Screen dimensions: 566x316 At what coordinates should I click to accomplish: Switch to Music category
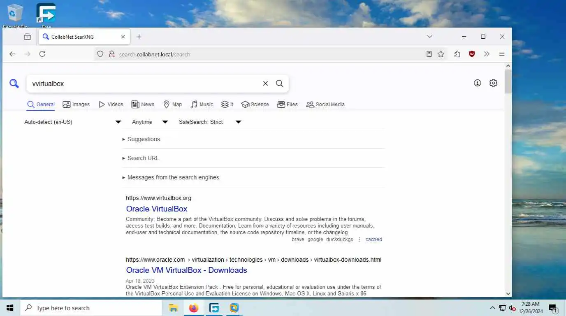(202, 105)
